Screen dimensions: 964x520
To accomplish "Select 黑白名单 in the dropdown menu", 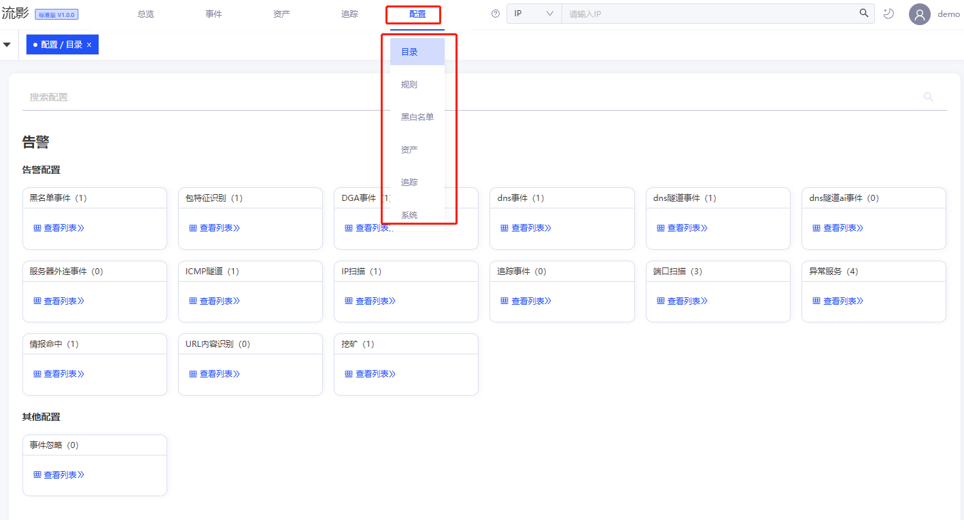I will pos(417,117).
